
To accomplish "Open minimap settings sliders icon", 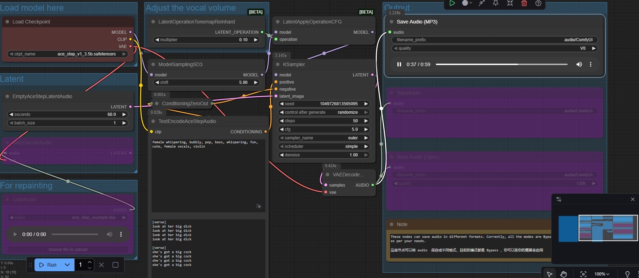I will point(559,199).
